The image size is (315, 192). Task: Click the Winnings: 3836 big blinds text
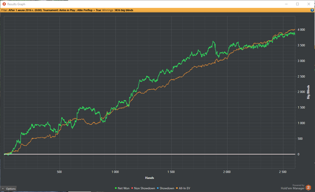[117, 10]
